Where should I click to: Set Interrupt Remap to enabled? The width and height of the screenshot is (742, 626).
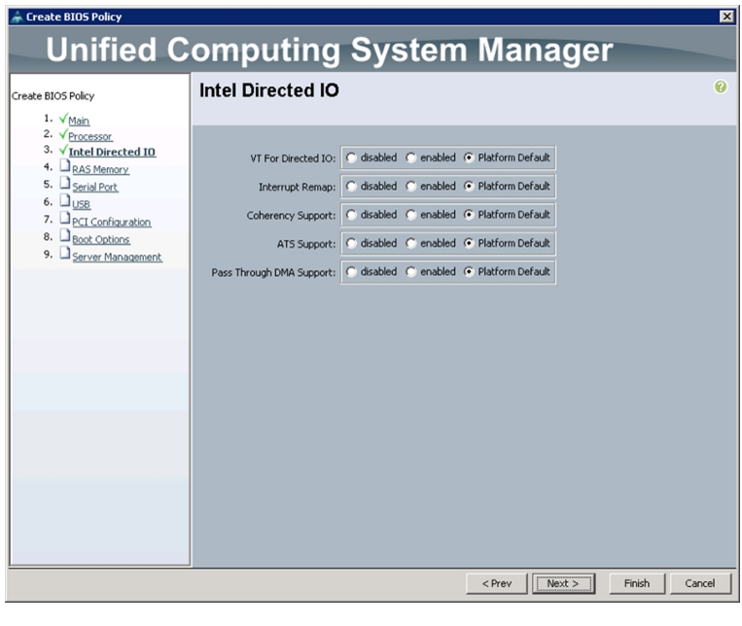[x=410, y=186]
